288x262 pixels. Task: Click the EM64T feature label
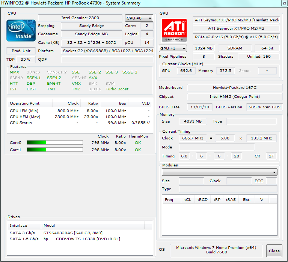[x=54, y=84]
